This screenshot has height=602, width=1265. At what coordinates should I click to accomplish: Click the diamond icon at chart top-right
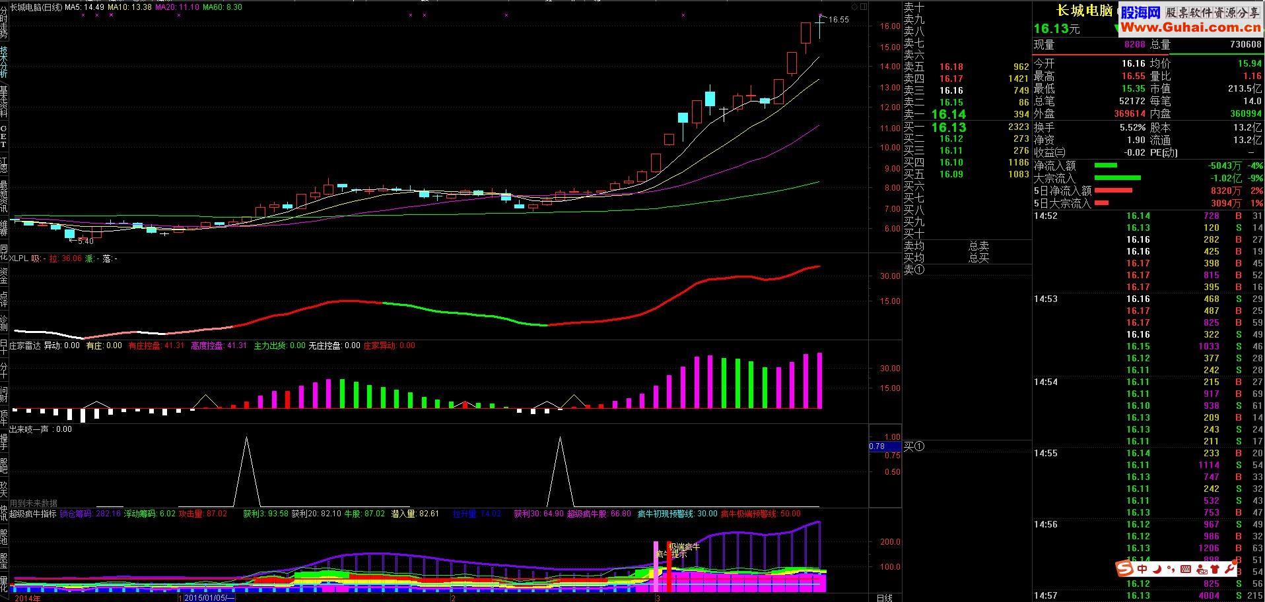click(854, 7)
